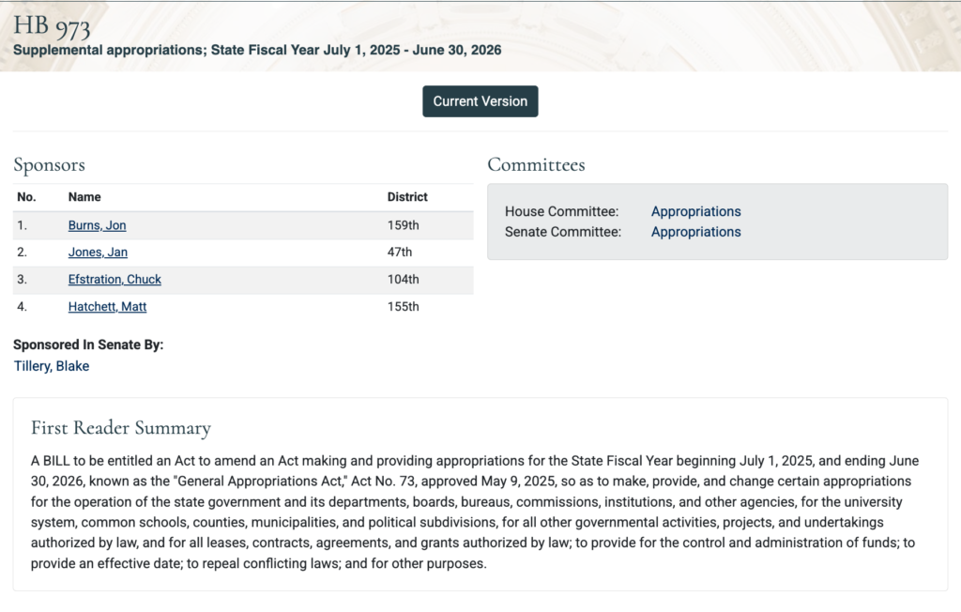Screen dimensions: 961x612
Task: Click the Current Version button
Action: [x=480, y=101]
